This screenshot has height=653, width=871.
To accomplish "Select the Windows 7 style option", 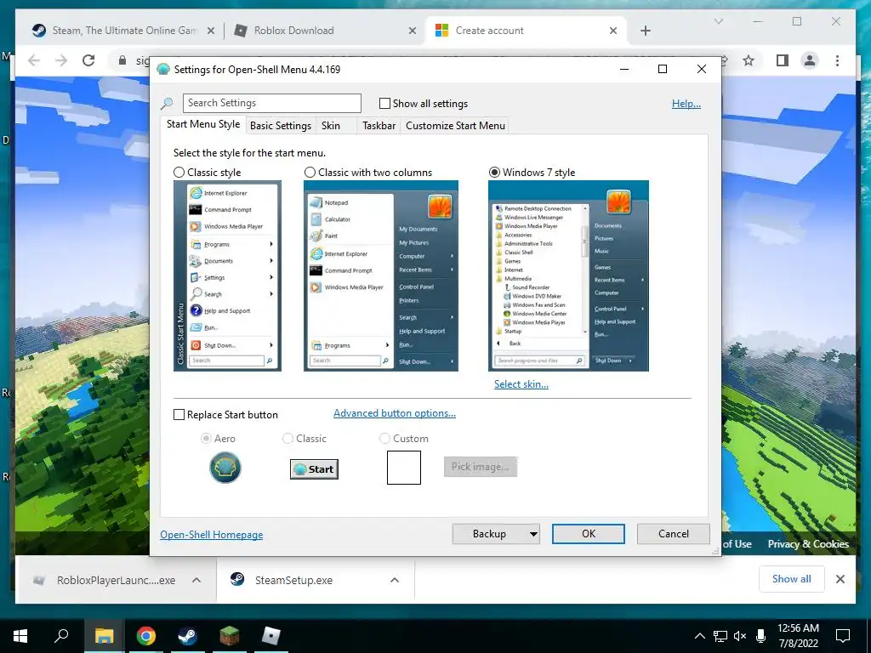I will 494,172.
